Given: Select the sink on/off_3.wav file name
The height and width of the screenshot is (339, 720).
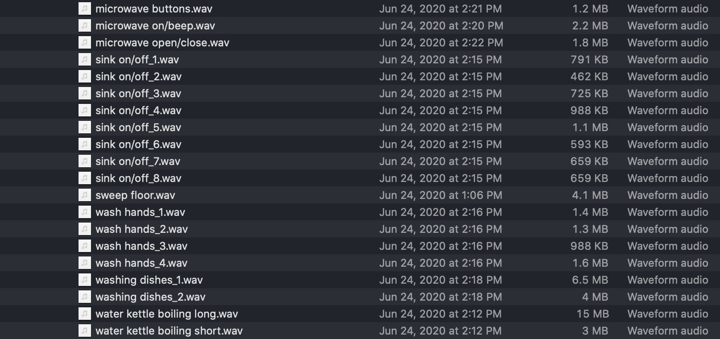Looking at the screenshot, I should pos(138,94).
